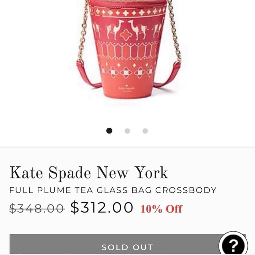This screenshot has height=255, width=255.
Task: Click the Full Plume Tea Glass Bag title
Action: coord(113,190)
